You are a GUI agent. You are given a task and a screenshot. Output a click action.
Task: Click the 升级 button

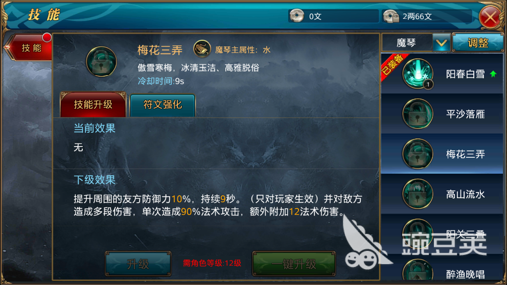coord(138,264)
